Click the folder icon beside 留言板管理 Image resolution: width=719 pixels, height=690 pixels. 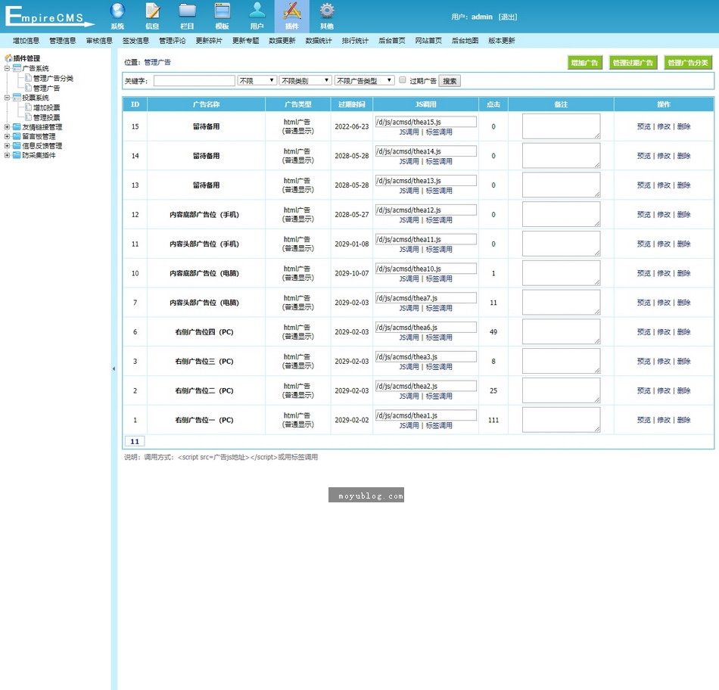click(17, 136)
